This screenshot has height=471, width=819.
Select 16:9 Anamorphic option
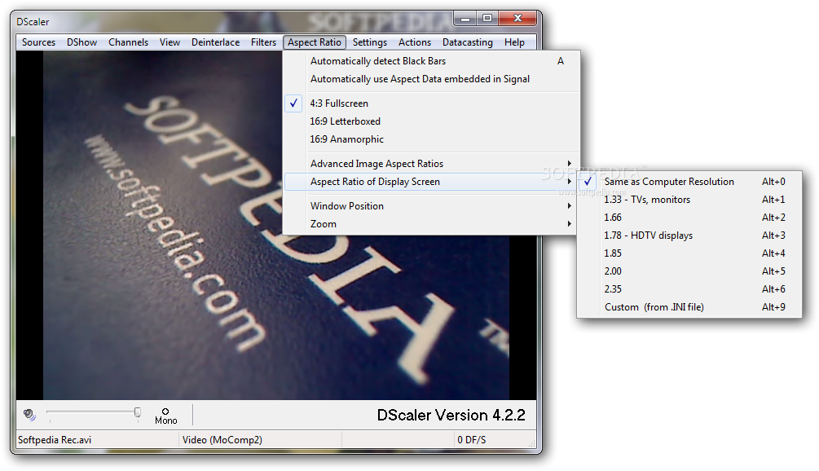[431, 139]
